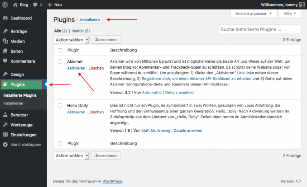Viewport: 307px width, 187px height.
Task: Click the plus icon next to Neu
Action: point(50,5)
